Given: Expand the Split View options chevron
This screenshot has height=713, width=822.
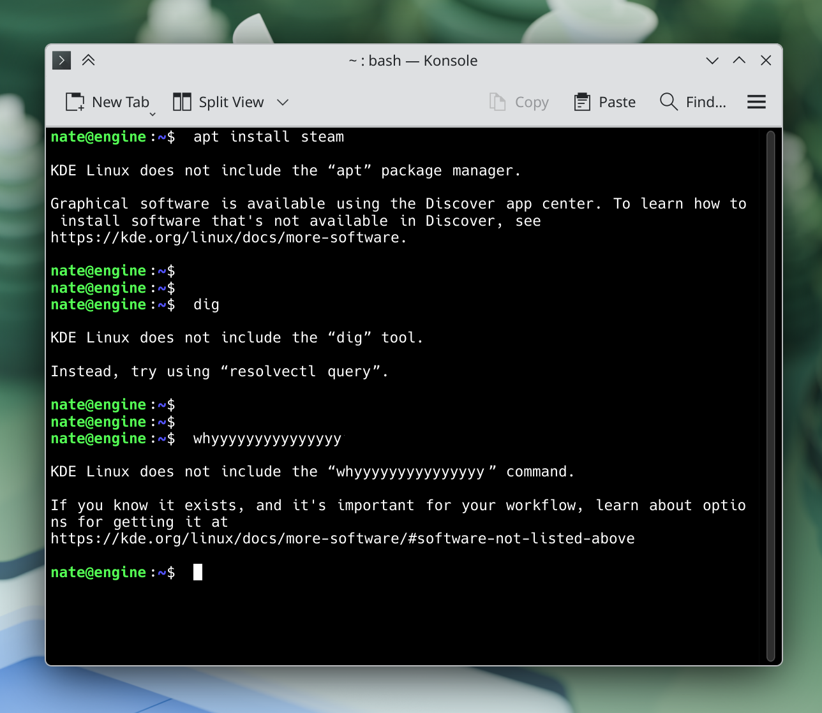Looking at the screenshot, I should (x=283, y=102).
